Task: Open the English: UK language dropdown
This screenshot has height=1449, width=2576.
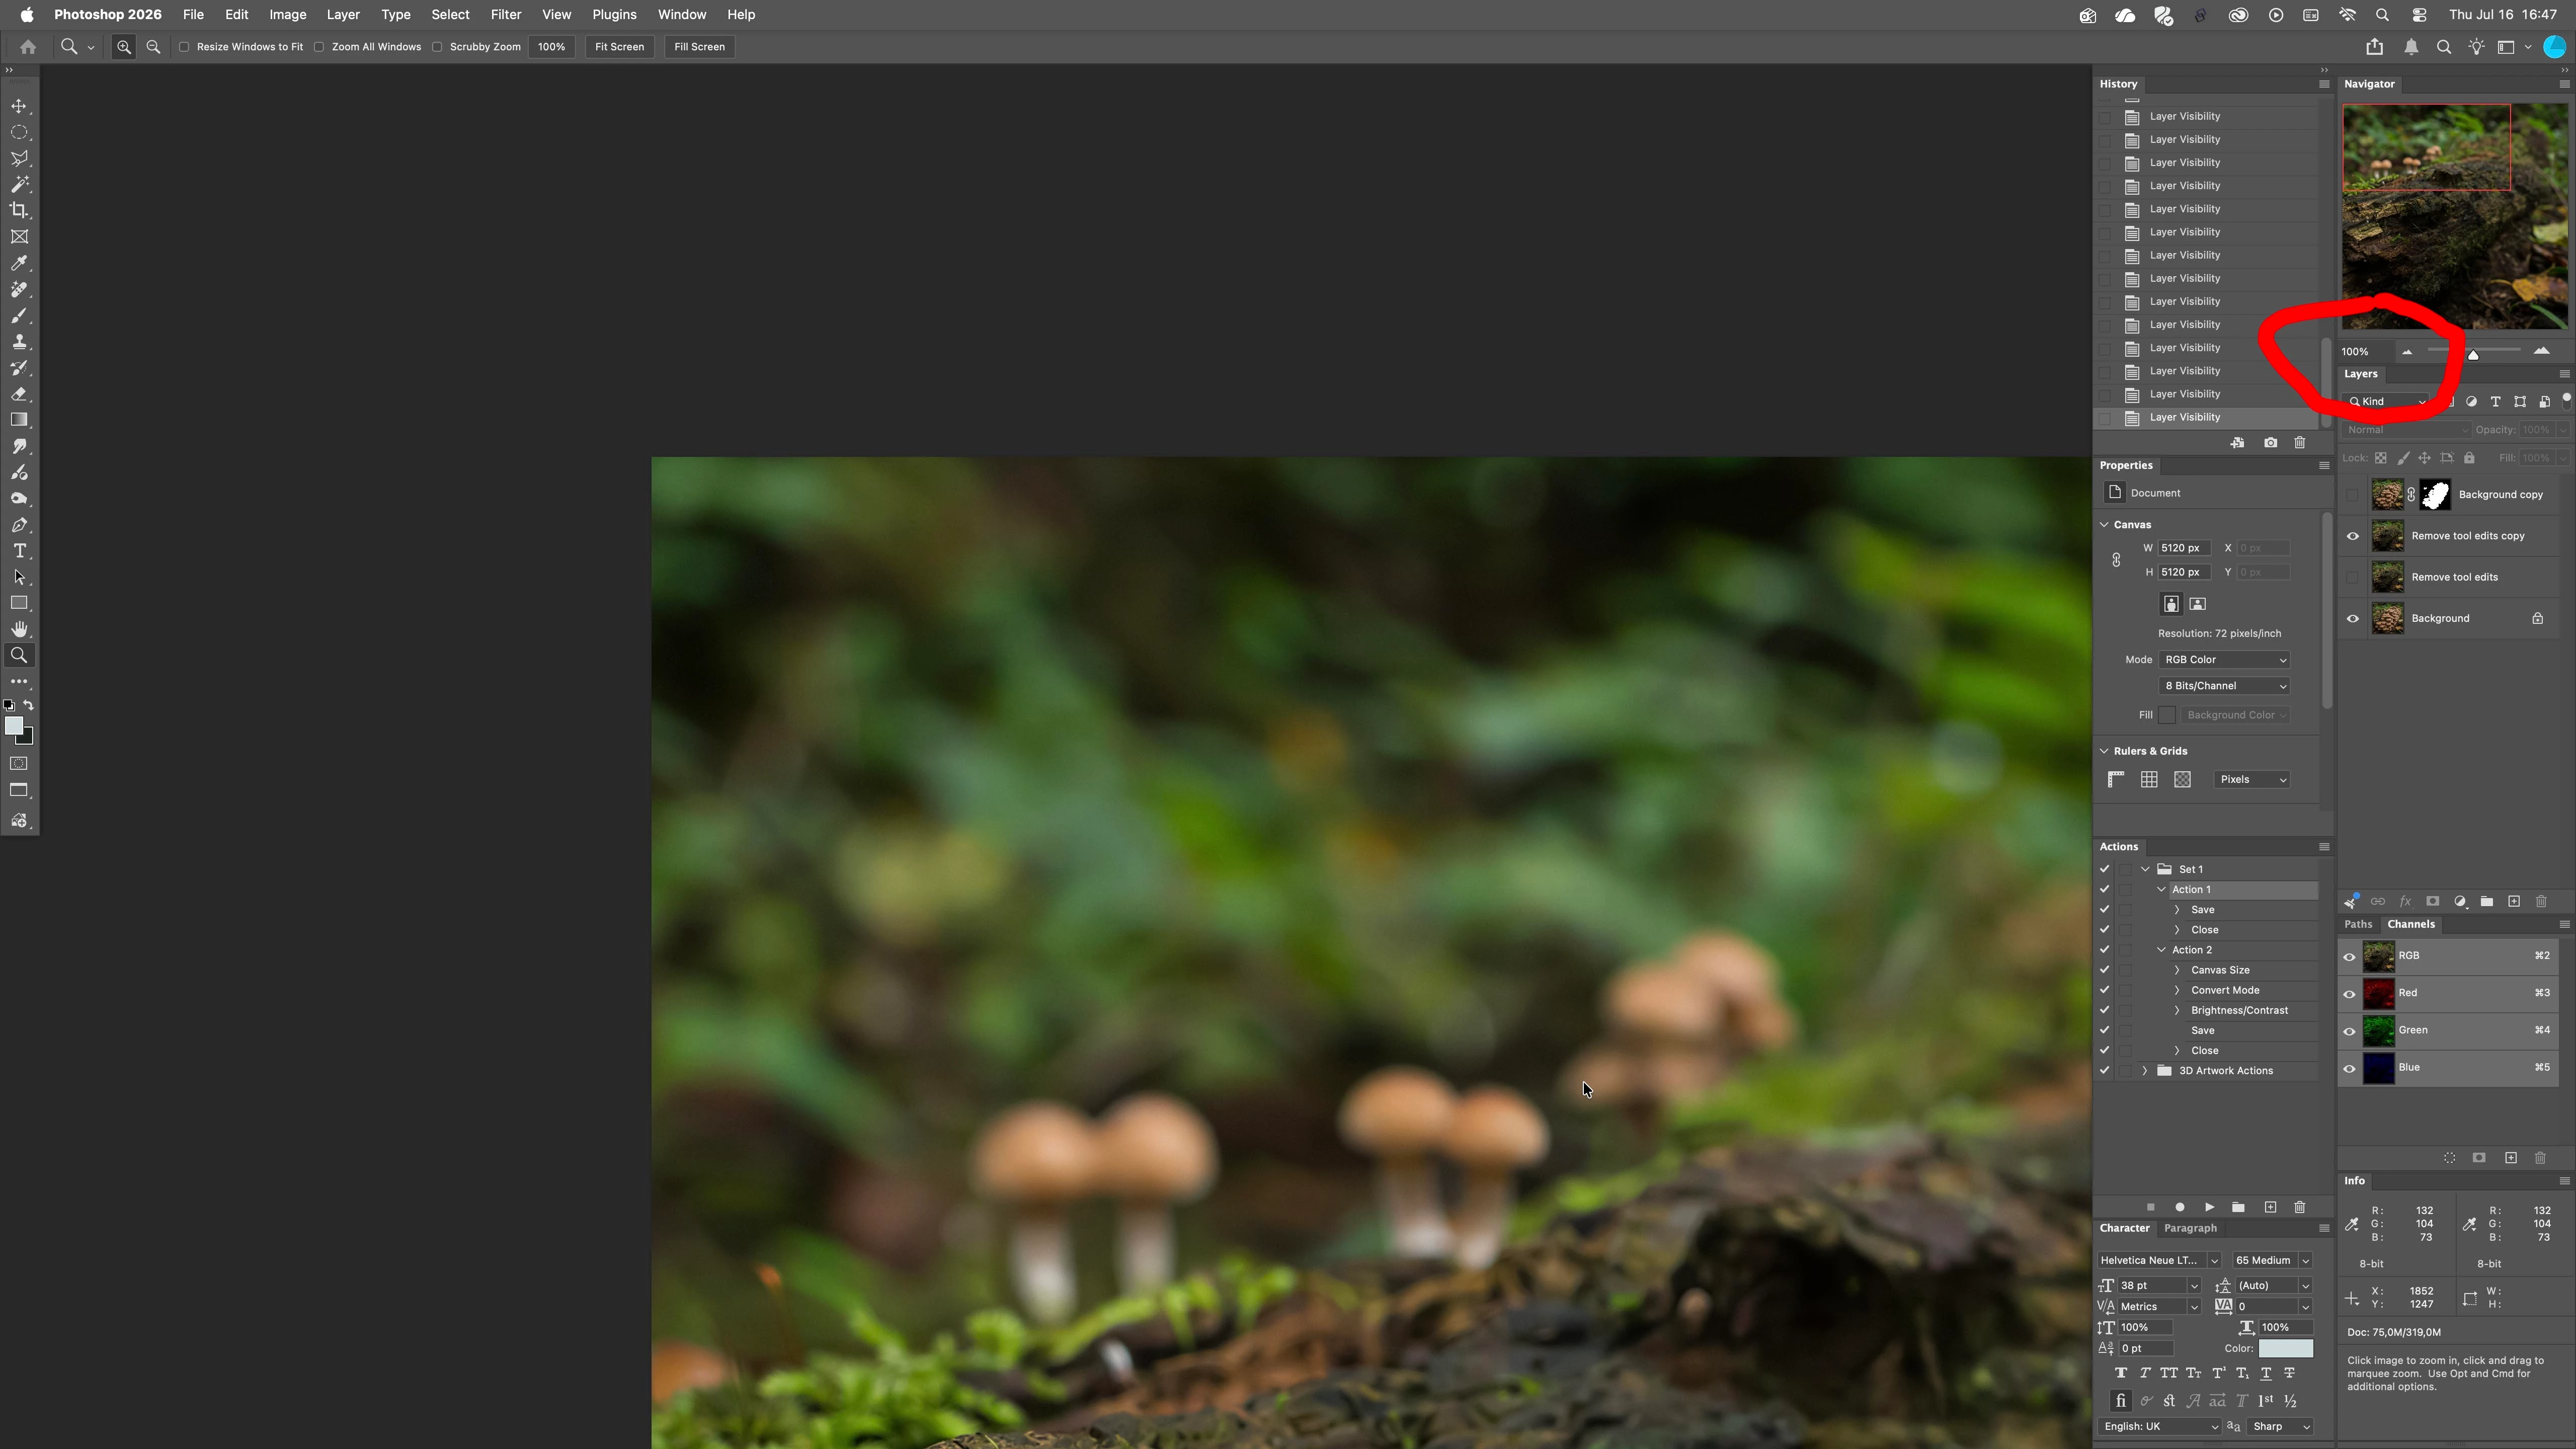Action: 2159,1427
